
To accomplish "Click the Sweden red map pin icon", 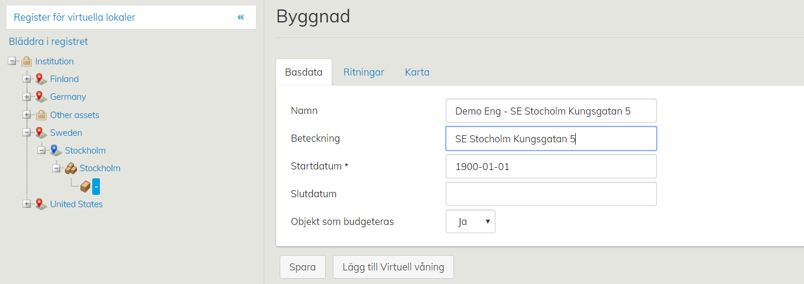I will click(x=41, y=133).
